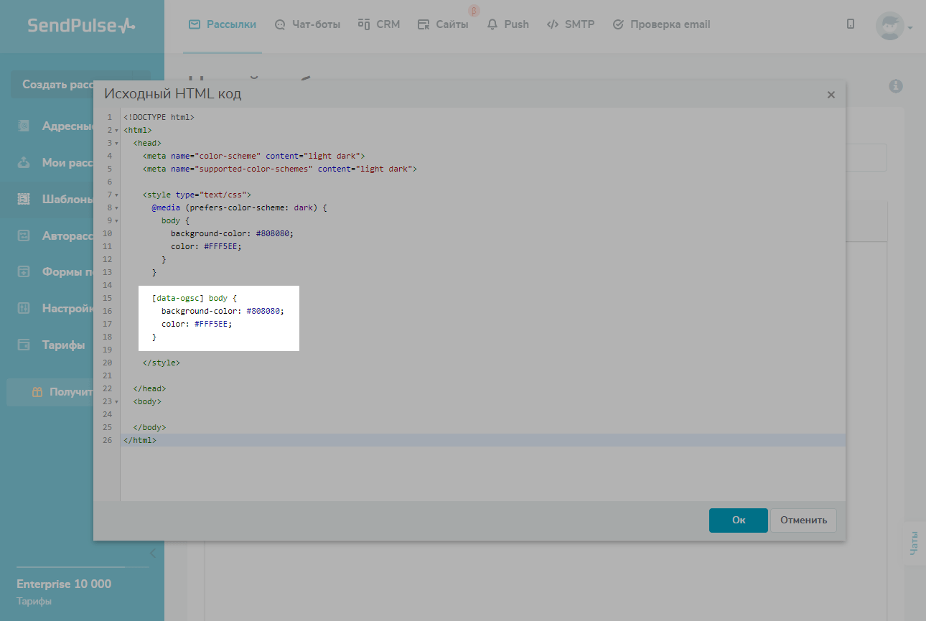Fold the @media rule on line 8

(x=116, y=208)
